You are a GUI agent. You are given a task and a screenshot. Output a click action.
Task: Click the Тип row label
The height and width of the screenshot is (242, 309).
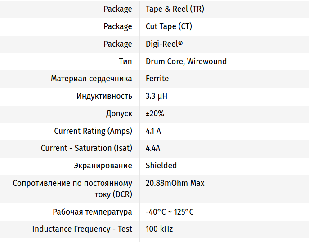[x=125, y=62]
